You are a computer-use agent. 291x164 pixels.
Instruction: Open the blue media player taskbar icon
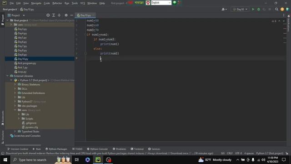88,160
